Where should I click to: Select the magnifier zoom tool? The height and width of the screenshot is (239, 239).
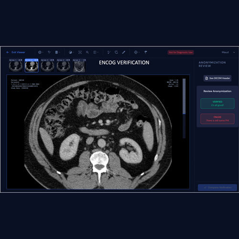(x=87, y=52)
